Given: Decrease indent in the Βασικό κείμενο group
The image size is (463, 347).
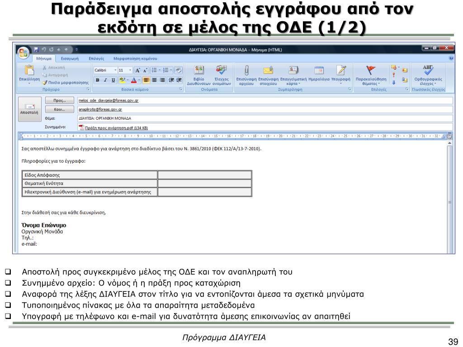Looking at the screenshot, I should pos(171,80).
